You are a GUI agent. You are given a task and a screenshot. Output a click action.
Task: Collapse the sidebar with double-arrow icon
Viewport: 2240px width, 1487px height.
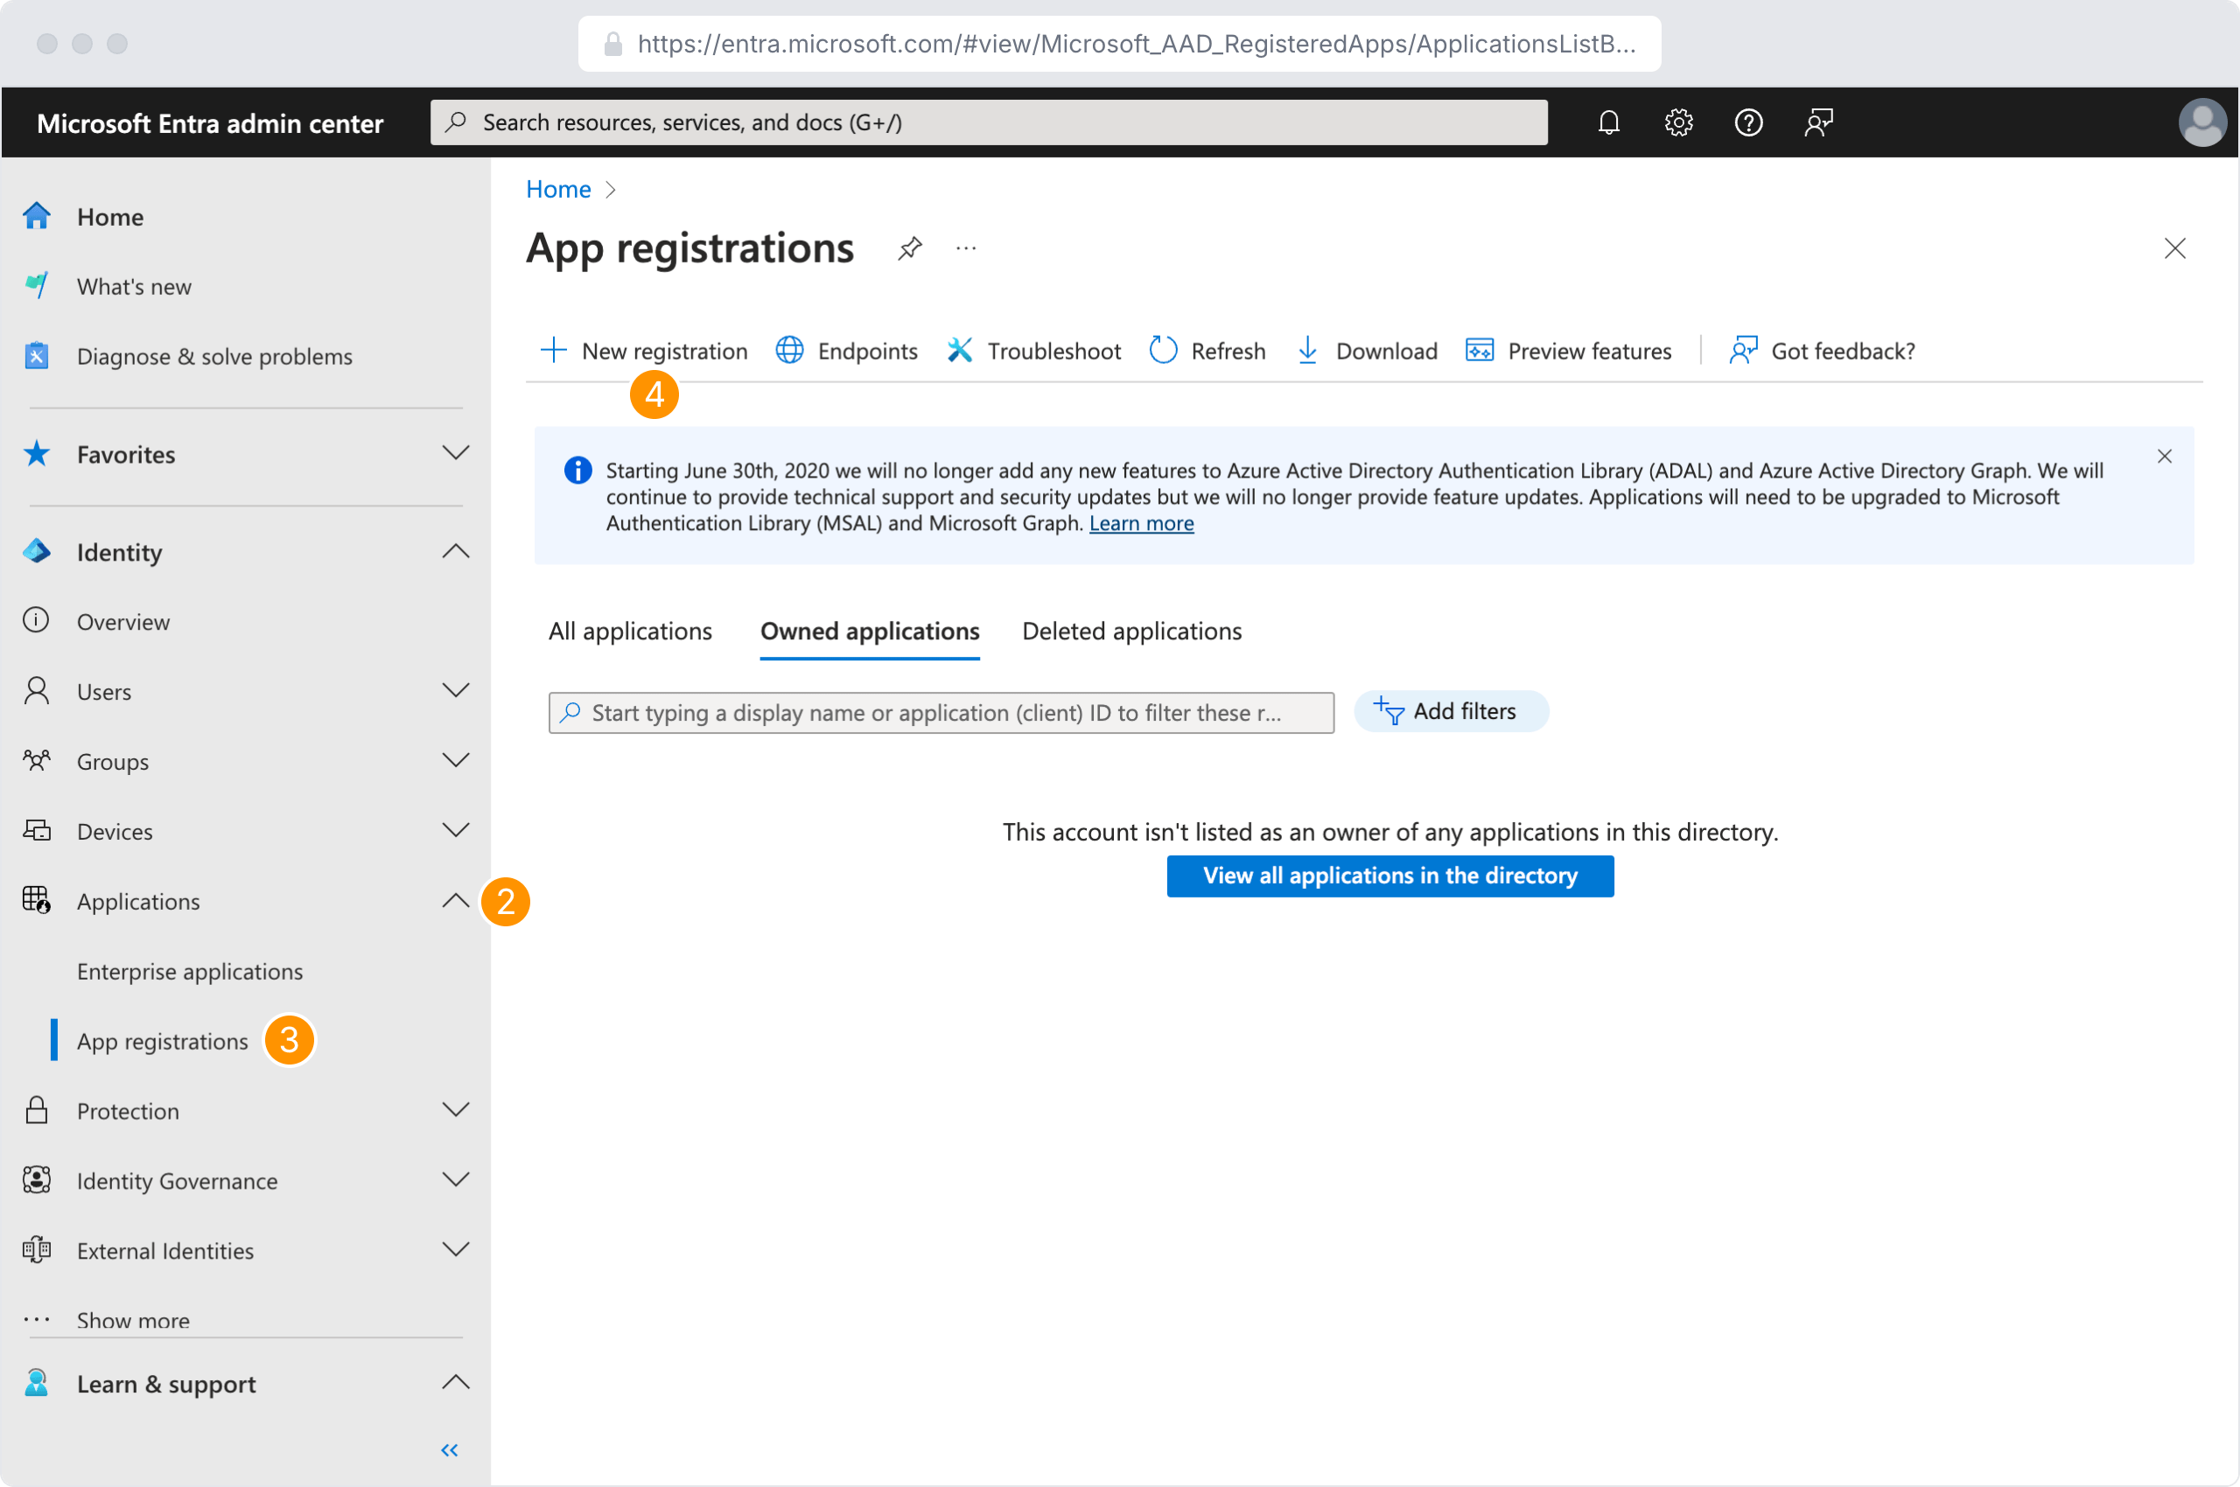450,1450
